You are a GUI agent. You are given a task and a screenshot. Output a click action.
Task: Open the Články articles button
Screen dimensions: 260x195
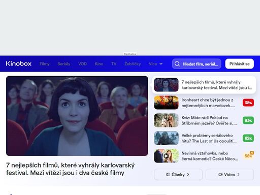click(178, 174)
